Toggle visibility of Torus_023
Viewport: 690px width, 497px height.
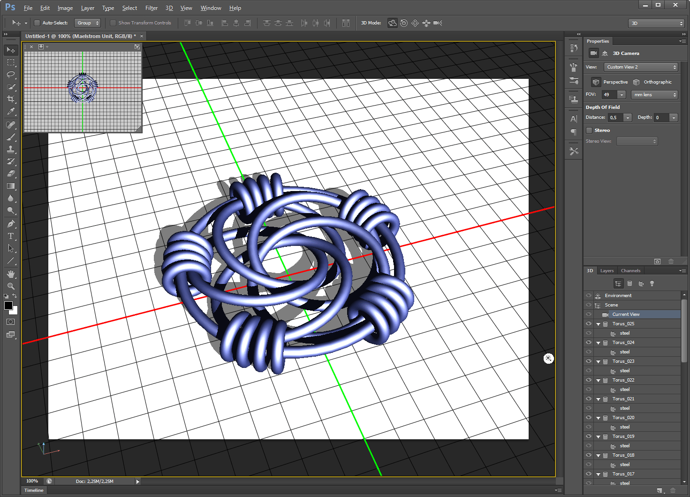(x=589, y=361)
